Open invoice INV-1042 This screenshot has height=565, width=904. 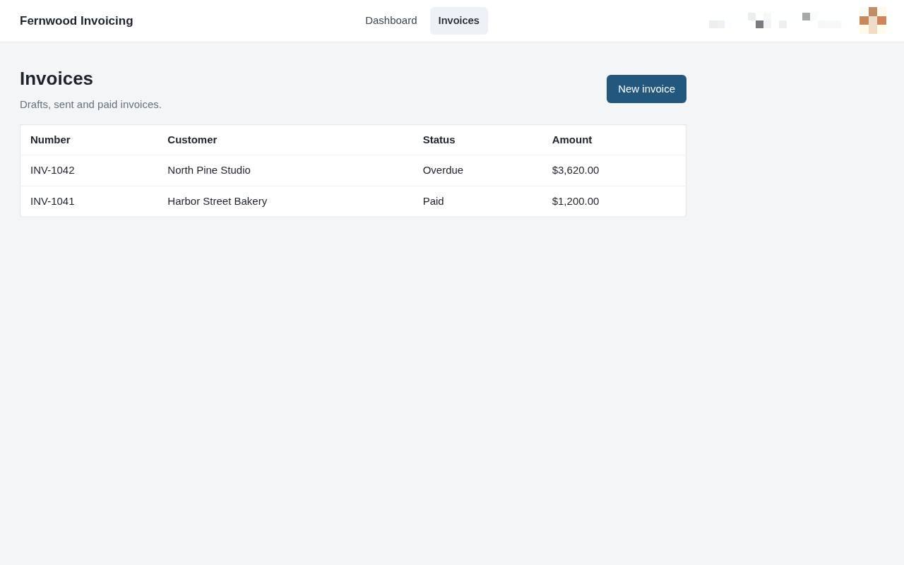click(x=52, y=170)
